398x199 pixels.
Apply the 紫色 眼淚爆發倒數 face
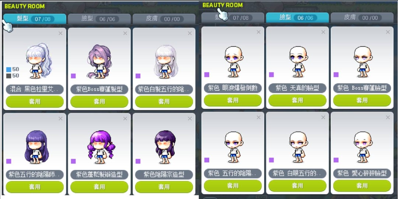[233, 100]
